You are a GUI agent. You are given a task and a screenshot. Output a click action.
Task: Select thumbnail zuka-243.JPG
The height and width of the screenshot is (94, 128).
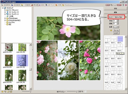[9, 60]
